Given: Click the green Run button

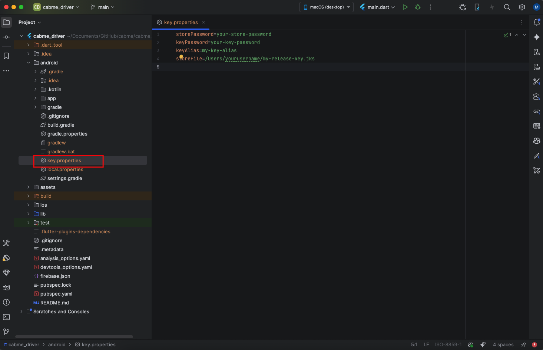Looking at the screenshot, I should click(x=405, y=7).
